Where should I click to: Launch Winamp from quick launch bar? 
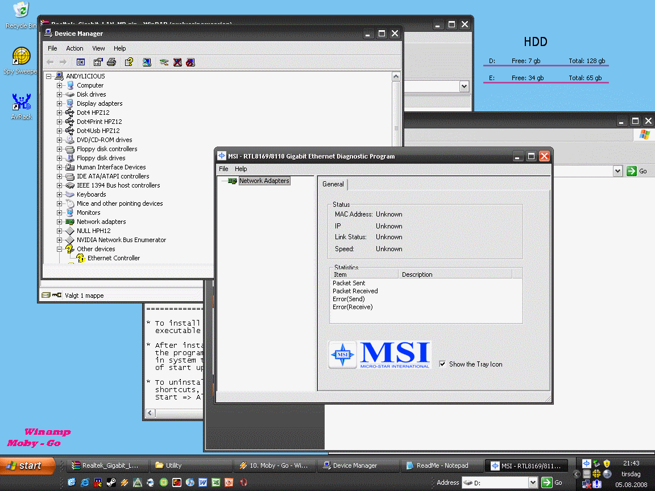124,482
